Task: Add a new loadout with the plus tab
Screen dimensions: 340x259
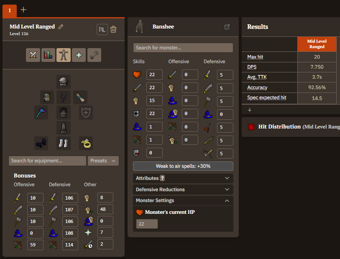Action: (23, 10)
